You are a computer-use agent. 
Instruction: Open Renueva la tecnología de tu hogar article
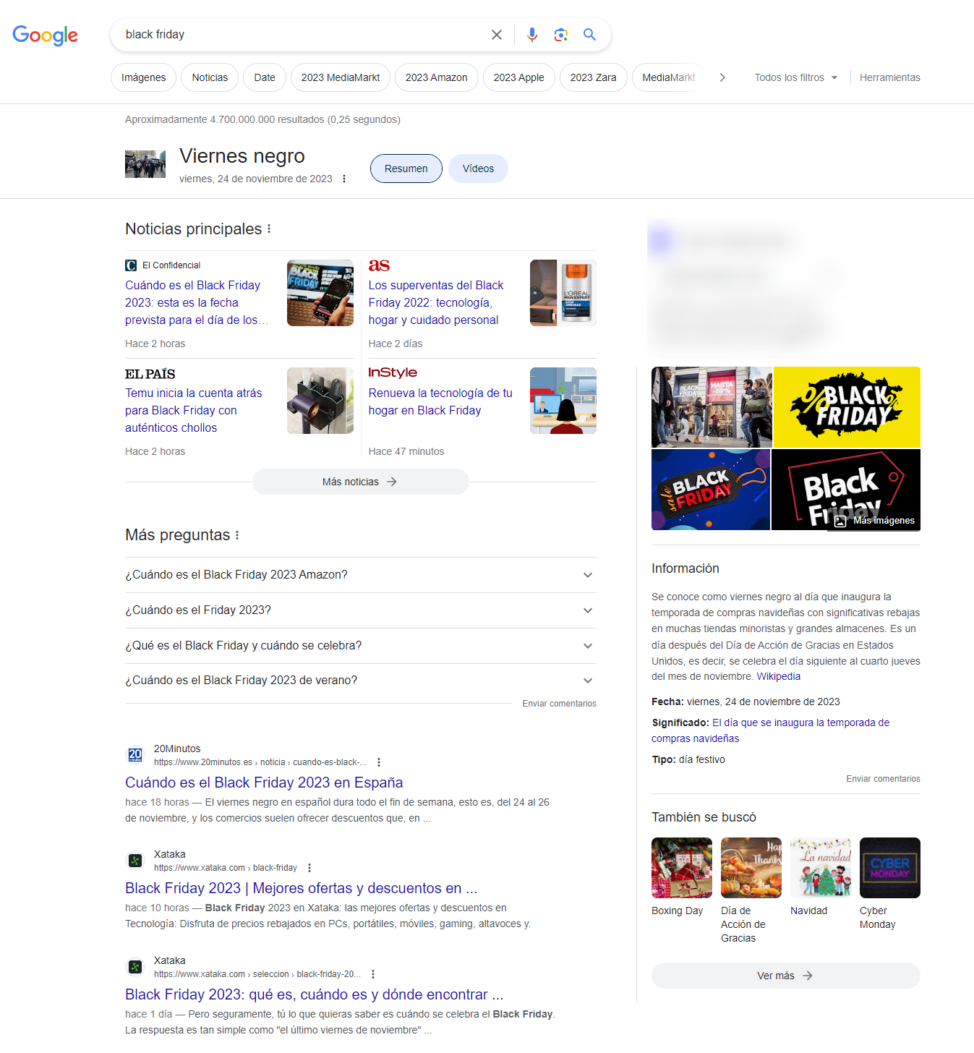point(440,401)
